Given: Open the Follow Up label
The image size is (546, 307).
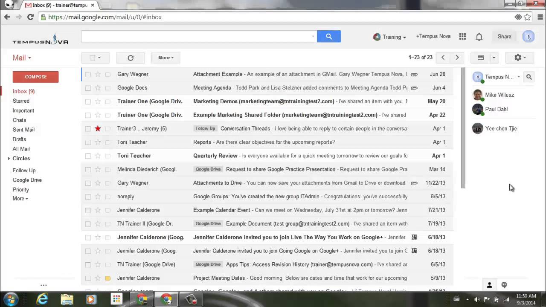Looking at the screenshot, I should [x=24, y=171].
